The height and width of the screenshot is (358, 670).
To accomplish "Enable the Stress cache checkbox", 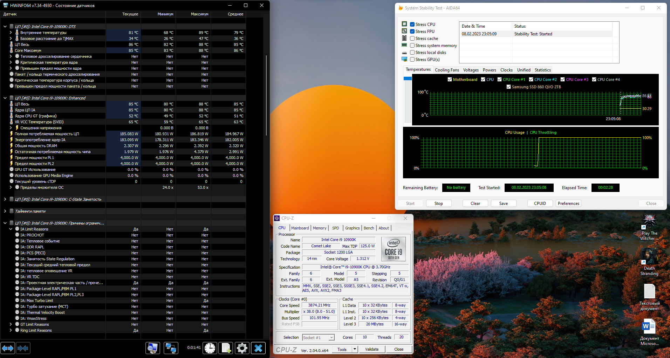I will pos(412,39).
